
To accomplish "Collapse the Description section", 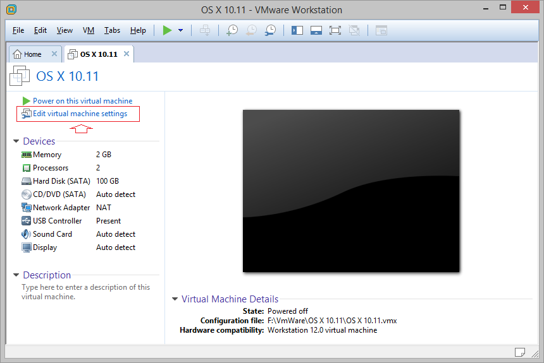I will click(x=16, y=275).
